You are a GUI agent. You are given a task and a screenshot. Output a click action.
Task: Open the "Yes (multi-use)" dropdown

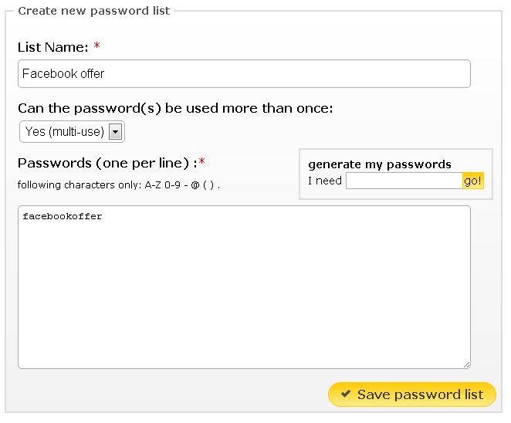click(x=65, y=132)
